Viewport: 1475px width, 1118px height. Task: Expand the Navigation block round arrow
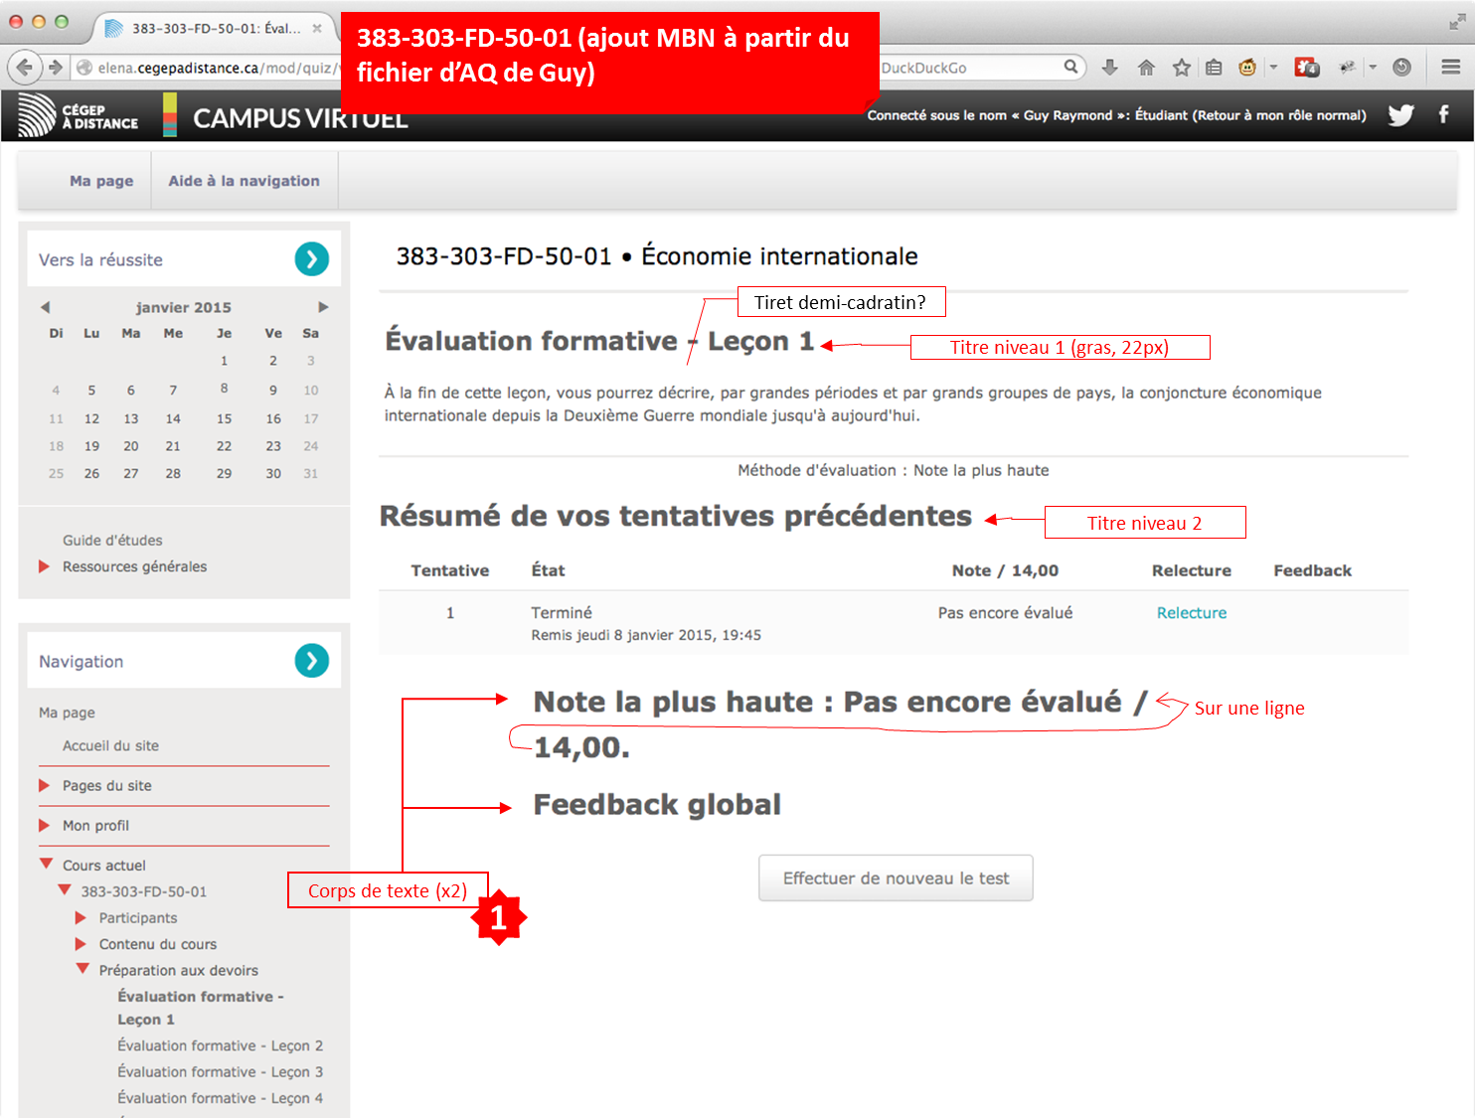311,661
